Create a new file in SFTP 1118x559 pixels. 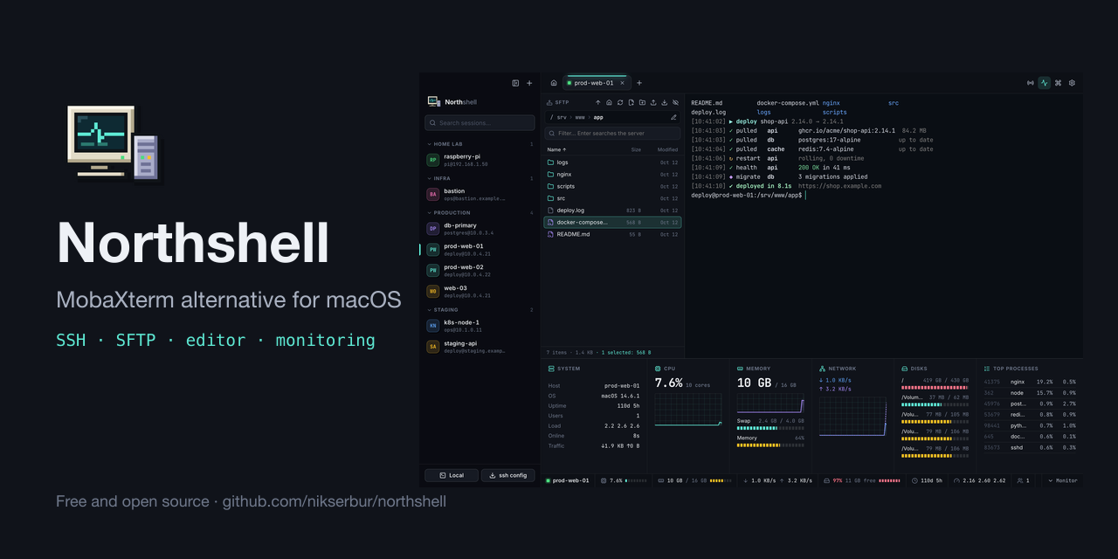pyautogui.click(x=631, y=102)
